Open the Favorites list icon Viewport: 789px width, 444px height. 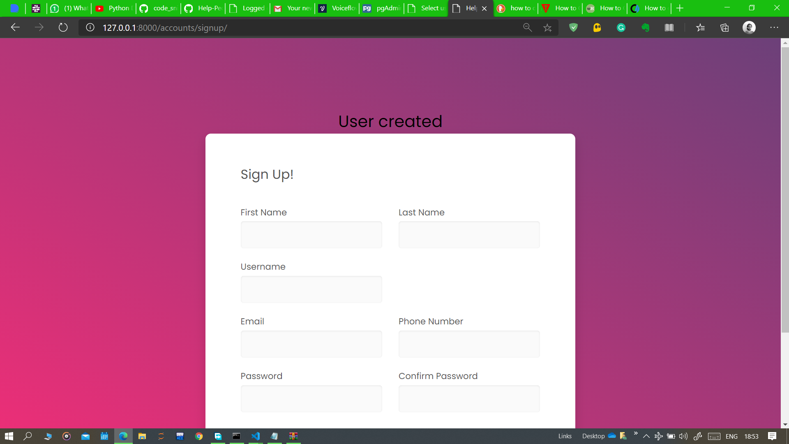(x=701, y=28)
